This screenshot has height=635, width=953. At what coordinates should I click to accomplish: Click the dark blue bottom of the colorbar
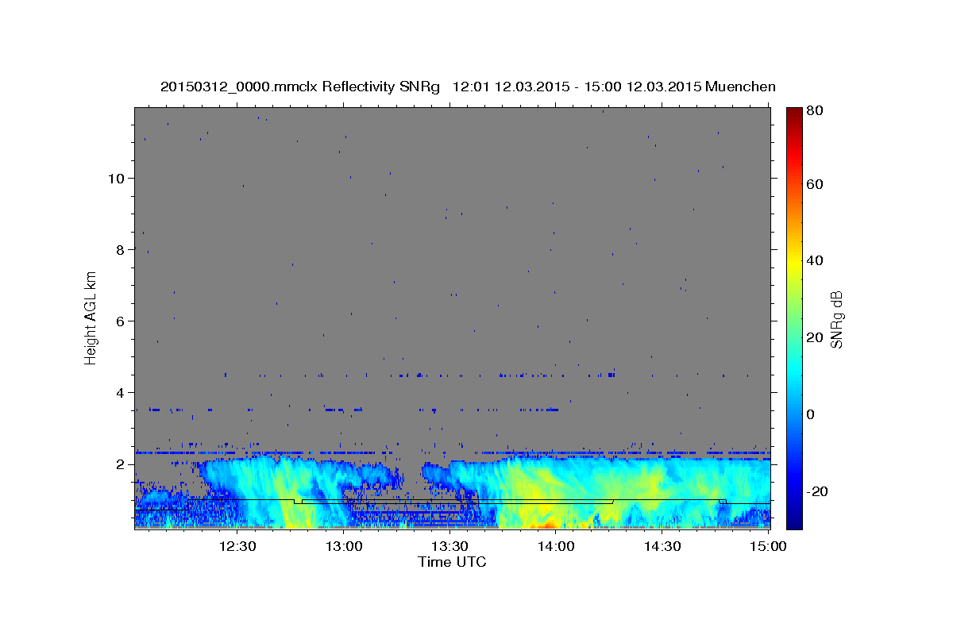click(x=793, y=520)
